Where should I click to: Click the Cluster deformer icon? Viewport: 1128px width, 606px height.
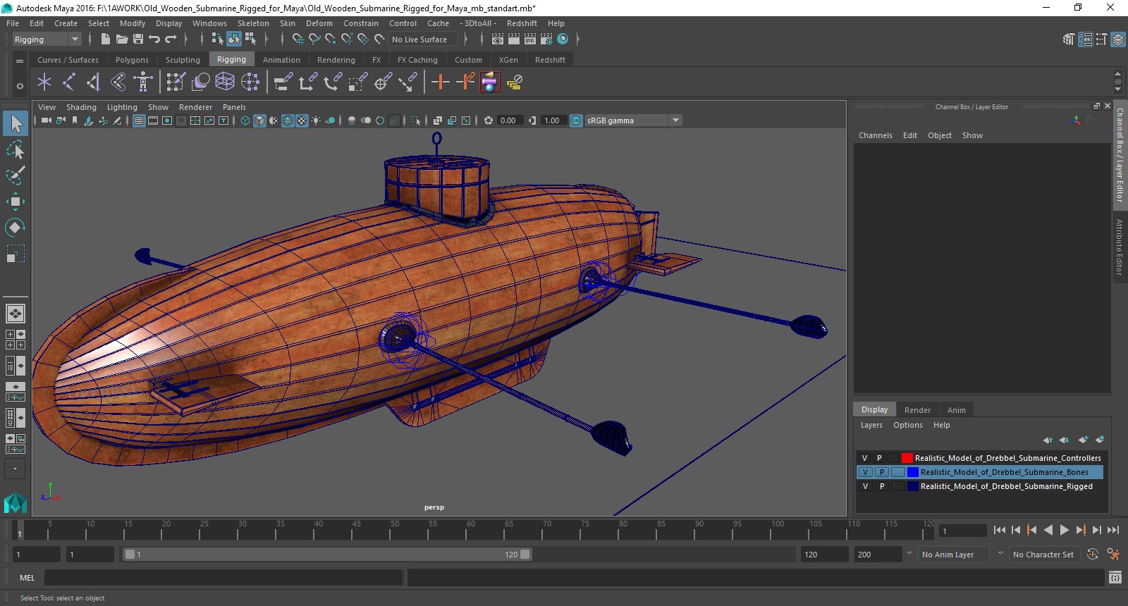[x=250, y=82]
